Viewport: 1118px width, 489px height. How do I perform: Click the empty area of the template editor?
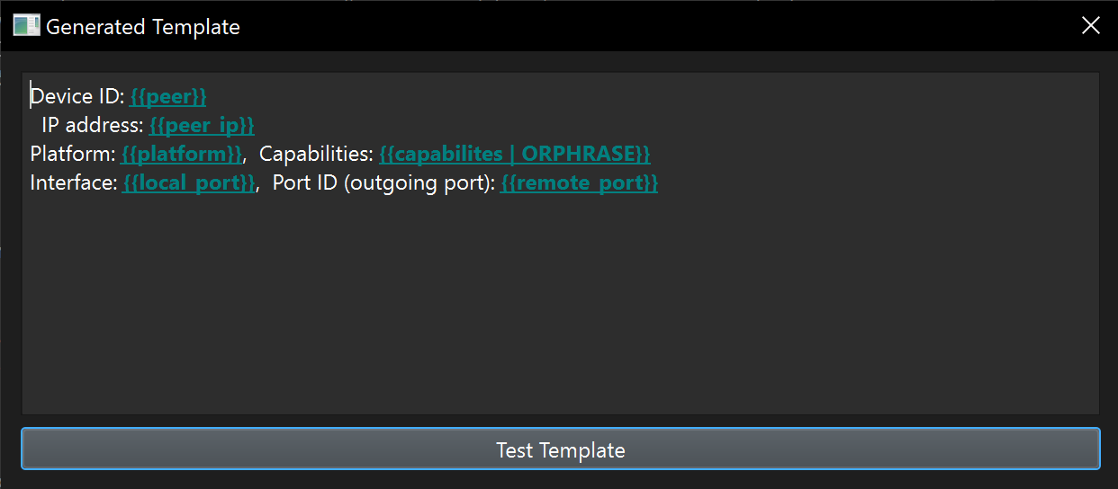point(560,306)
